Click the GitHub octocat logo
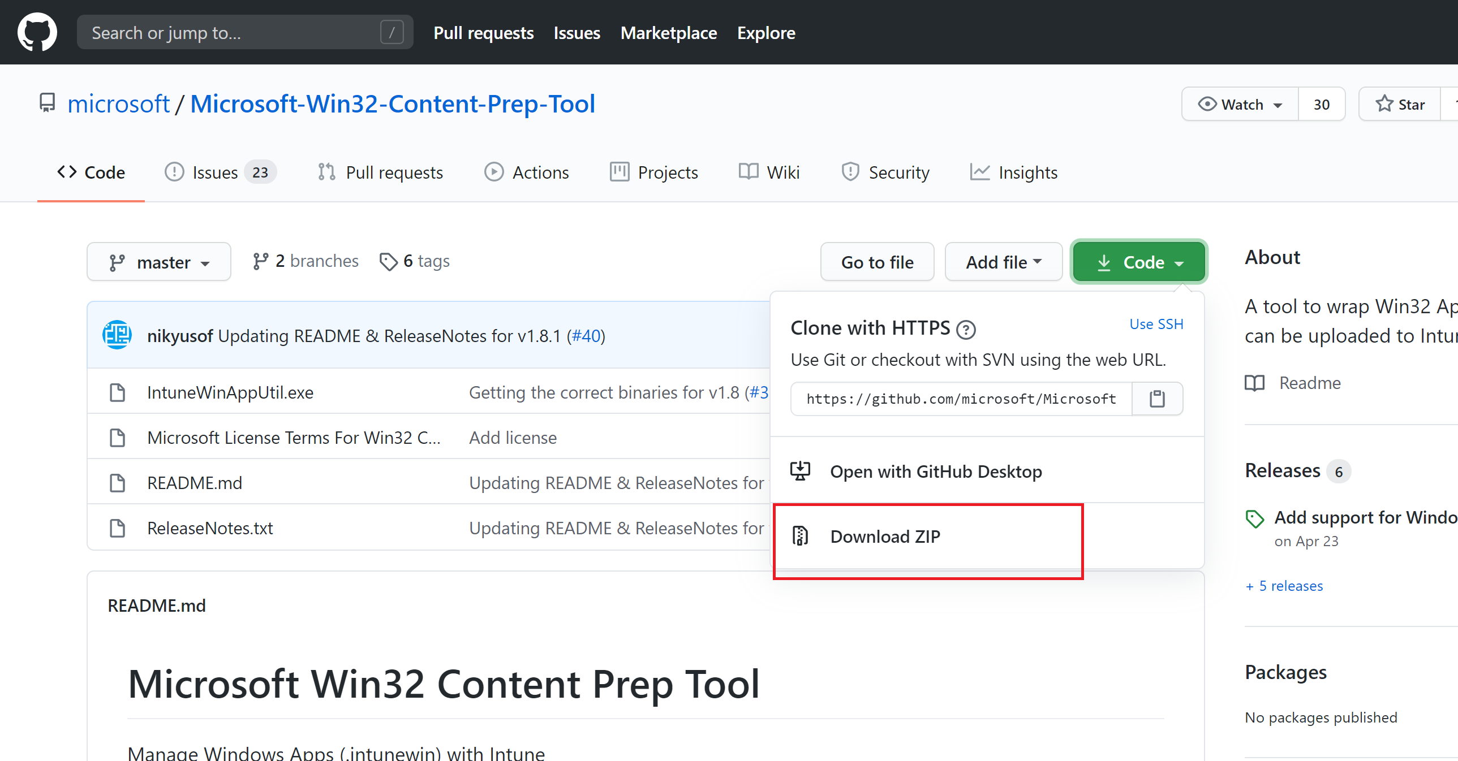 (x=37, y=32)
